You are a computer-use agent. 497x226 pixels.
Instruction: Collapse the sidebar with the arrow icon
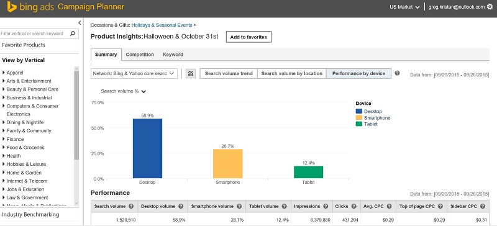(x=80, y=23)
